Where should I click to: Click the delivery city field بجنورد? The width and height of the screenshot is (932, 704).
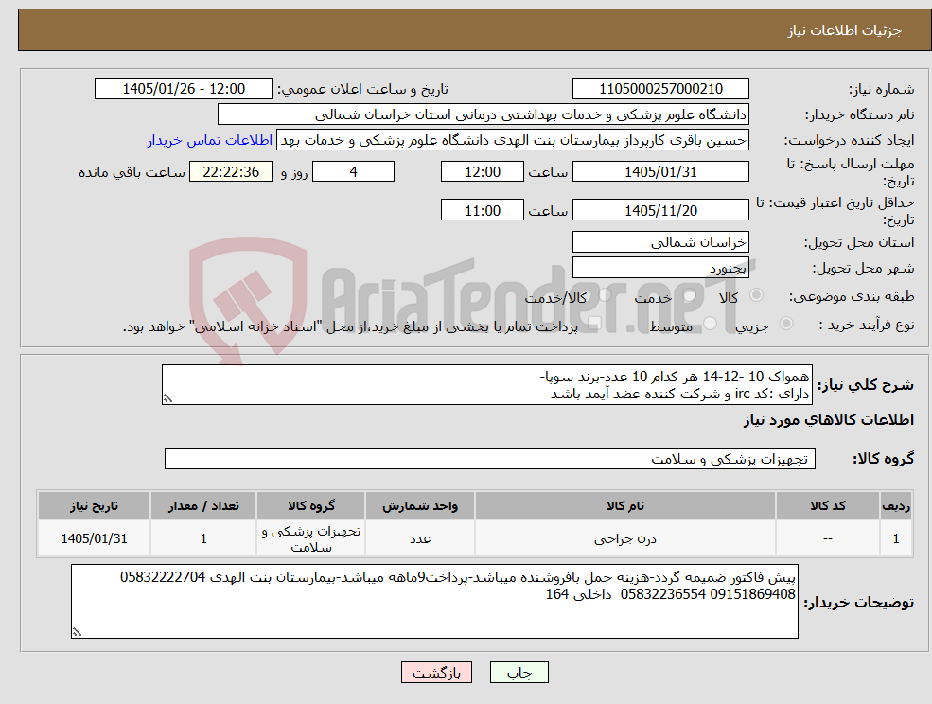(660, 268)
